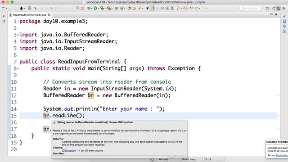Open the user profile dropdown arrow

[24, 8]
